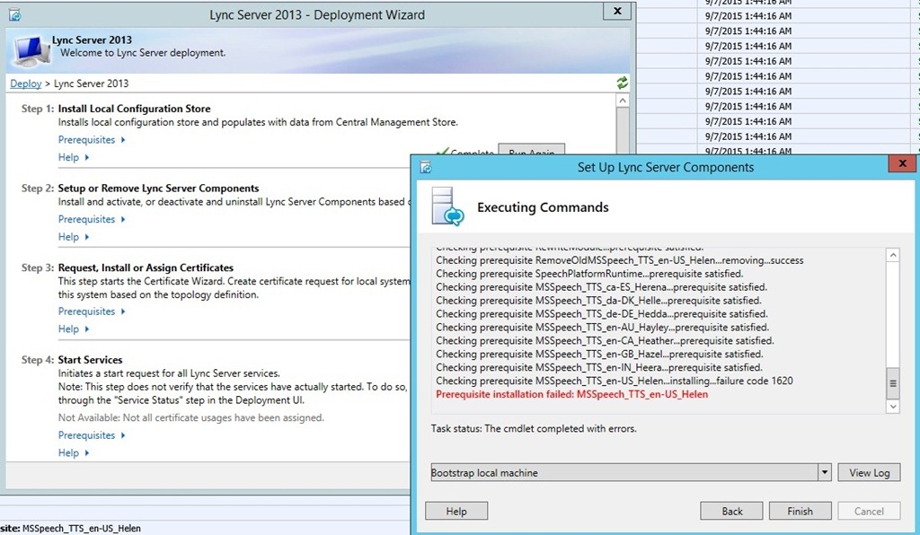Click the 'Executing Commands' heading

(x=543, y=207)
